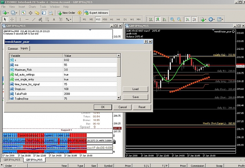Select the Crosshair tool
The image size is (245, 168).
coord(12,19)
